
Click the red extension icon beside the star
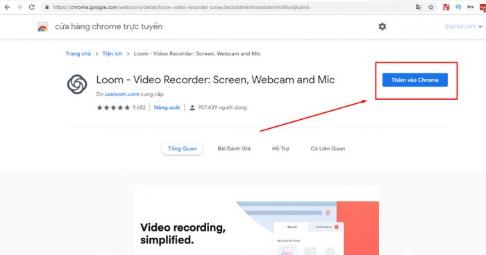(x=446, y=7)
